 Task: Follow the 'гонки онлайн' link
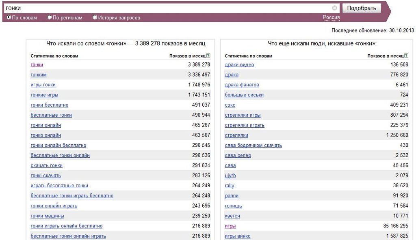[45, 125]
